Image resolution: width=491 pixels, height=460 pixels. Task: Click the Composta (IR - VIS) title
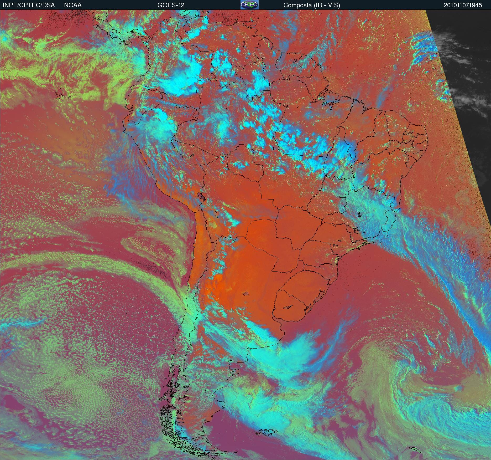point(312,5)
